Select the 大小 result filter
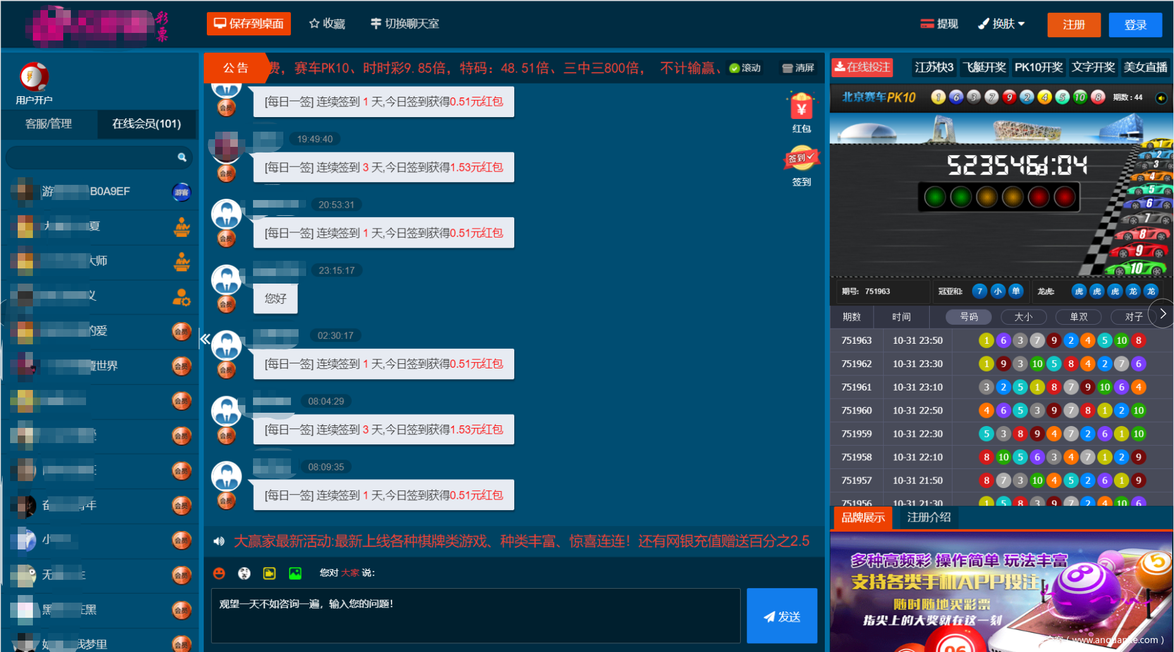Viewport: 1174px width, 652px height. tap(1023, 317)
